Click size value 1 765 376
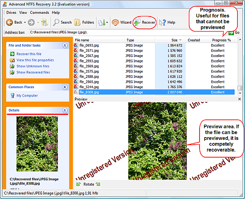This screenshot has height=199, width=245. [x=175, y=87]
